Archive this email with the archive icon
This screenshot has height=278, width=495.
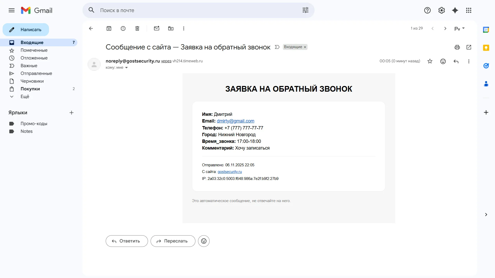[109, 29]
